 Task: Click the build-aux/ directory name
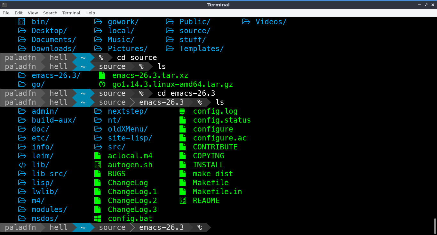coord(54,120)
